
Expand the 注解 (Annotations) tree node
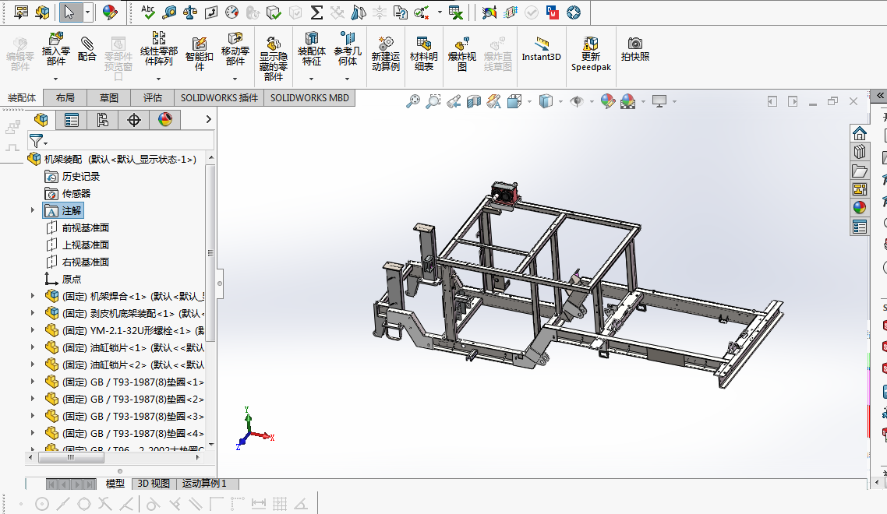tap(32, 210)
